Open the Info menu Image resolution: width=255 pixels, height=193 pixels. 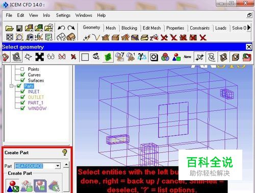46,15
